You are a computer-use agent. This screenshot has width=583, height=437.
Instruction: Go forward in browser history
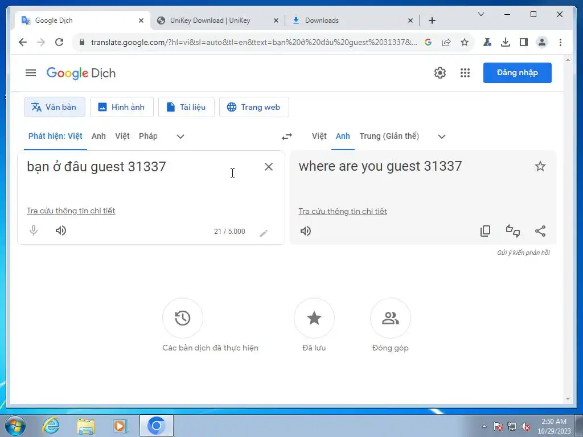click(x=41, y=42)
